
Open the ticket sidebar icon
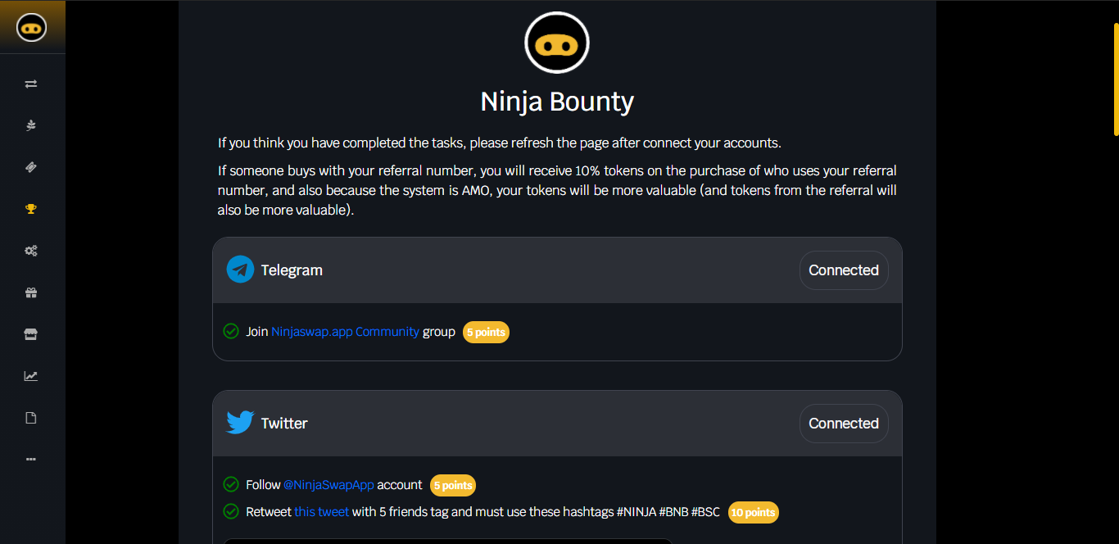(31, 167)
